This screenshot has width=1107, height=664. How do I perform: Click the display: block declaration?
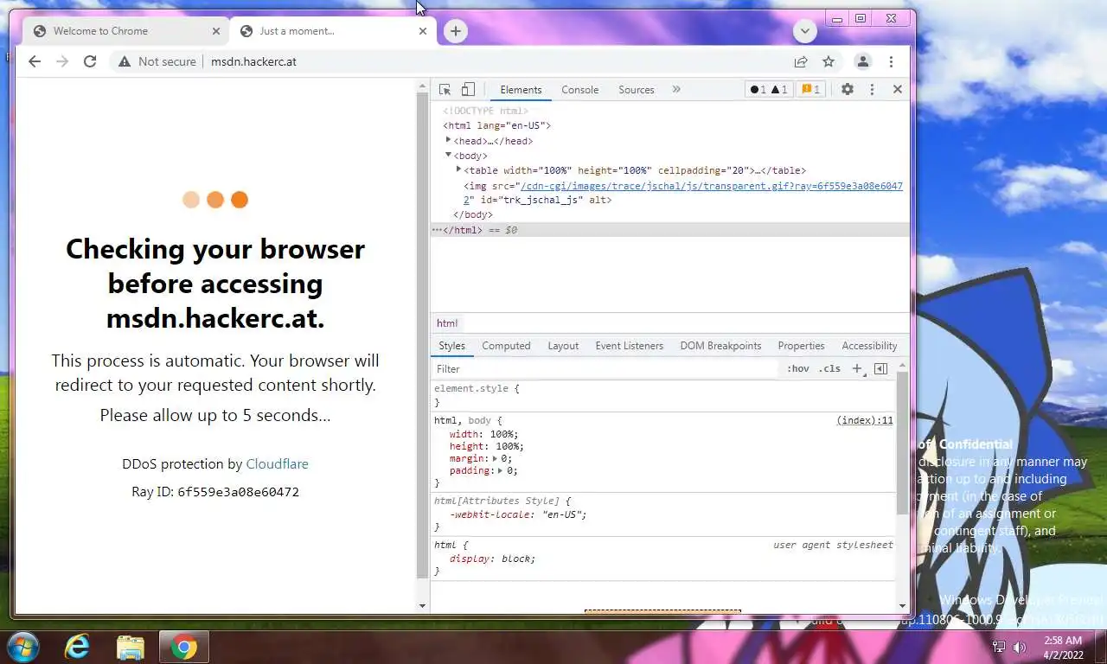(492, 559)
